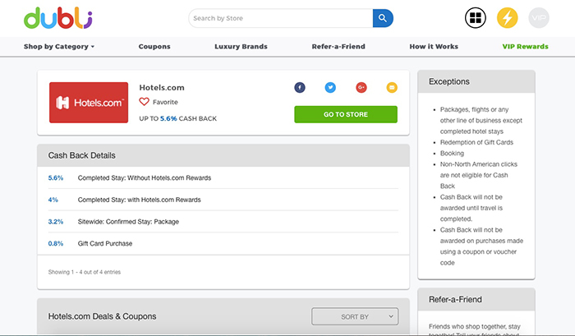Viewport: 575px width, 336px height.
Task: Go to Luxury Brands
Action: [x=241, y=47]
